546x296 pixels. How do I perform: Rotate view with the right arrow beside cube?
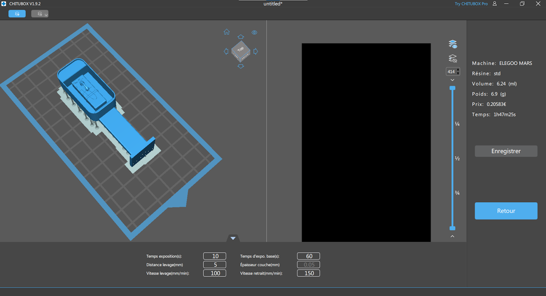pyautogui.click(x=255, y=51)
